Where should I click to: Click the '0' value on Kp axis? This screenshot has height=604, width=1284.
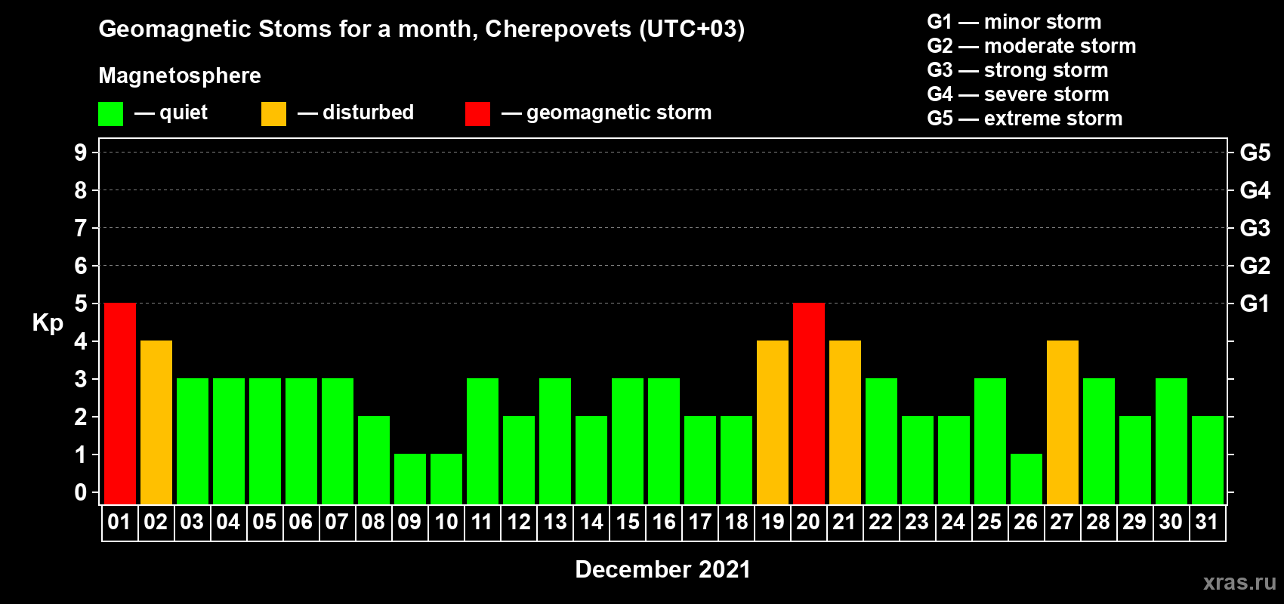[81, 492]
